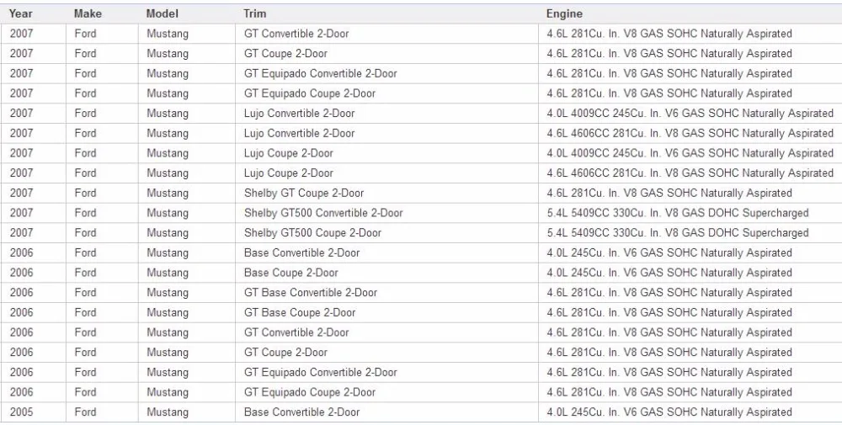The image size is (842, 425).
Task: Select the Shelby GT500 Convertible 2-Door cell
Action: click(386, 213)
